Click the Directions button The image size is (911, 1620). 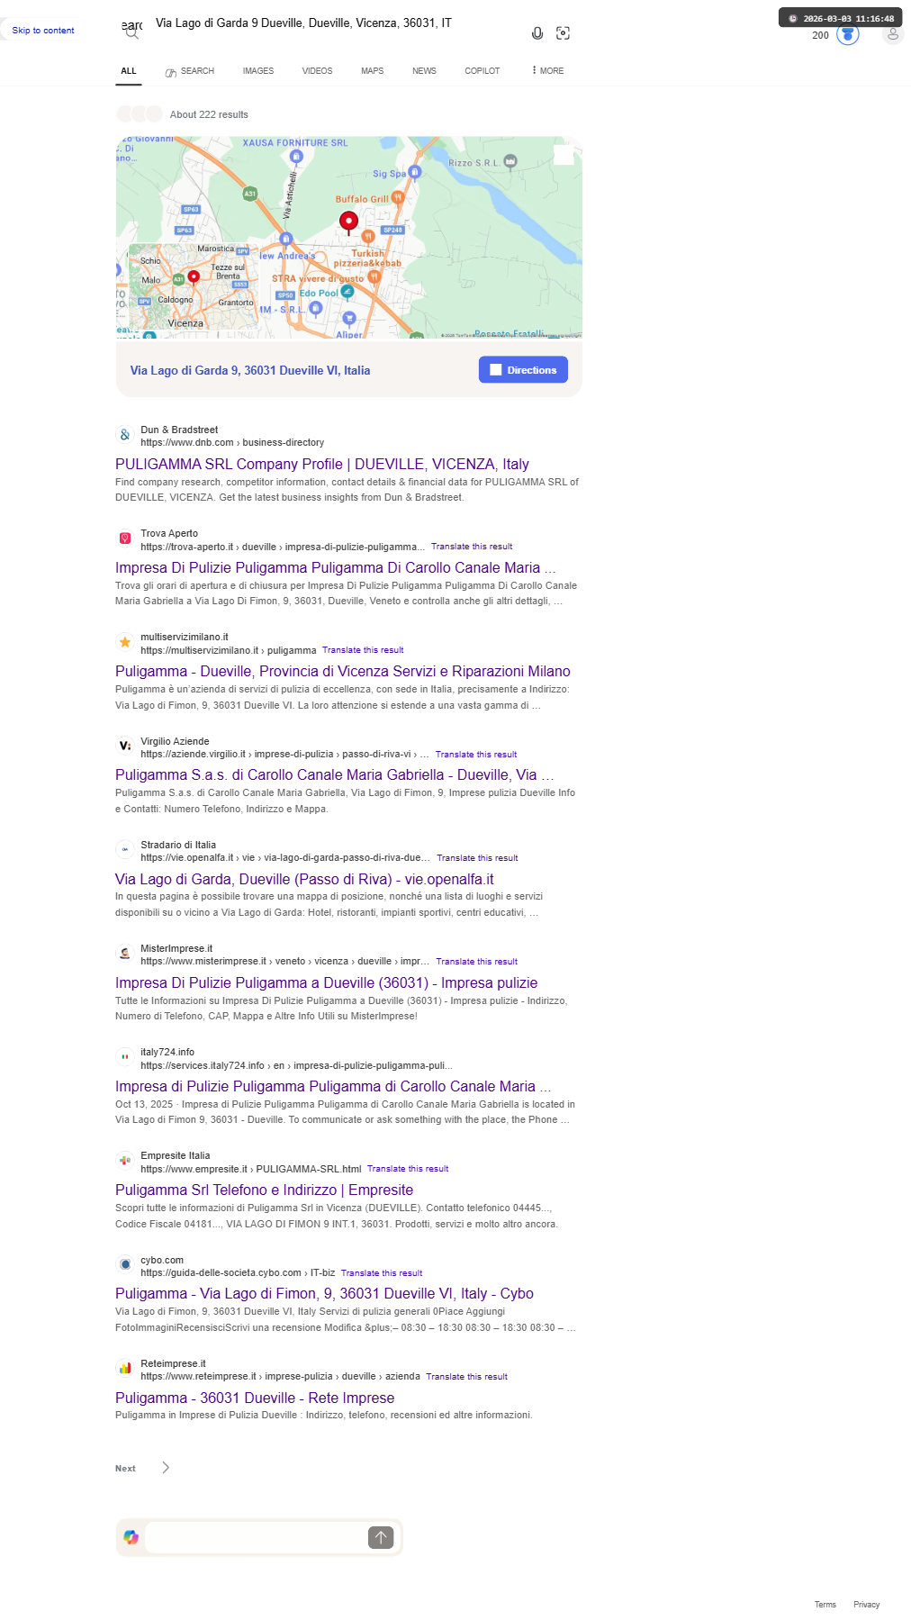coord(523,370)
